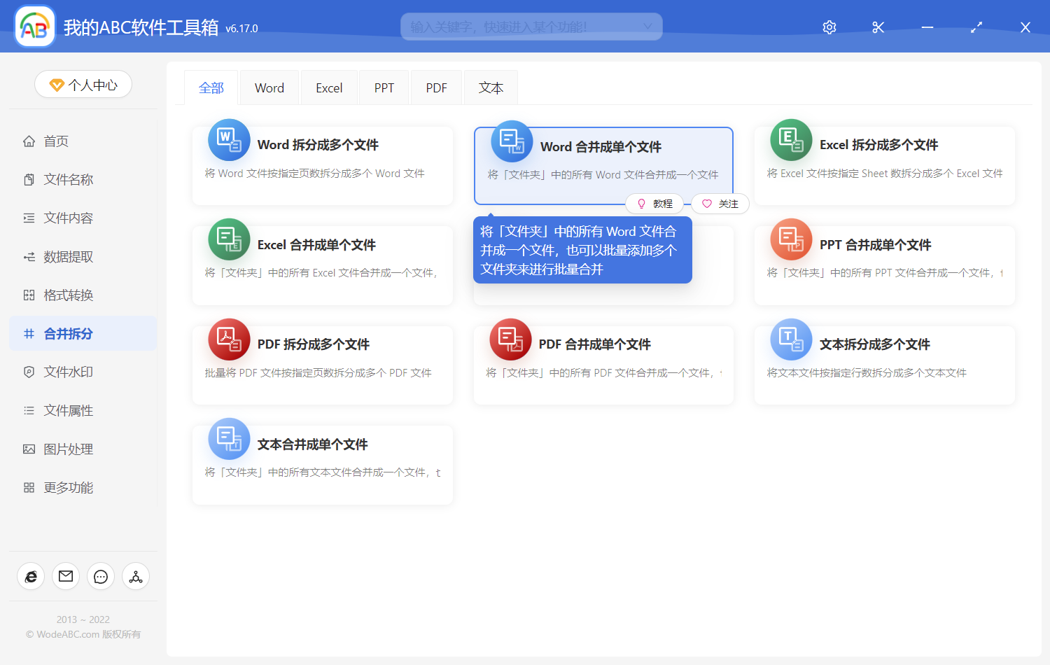1050x665 pixels.
Task: Click the 教程 tutorial button
Action: coord(654,204)
